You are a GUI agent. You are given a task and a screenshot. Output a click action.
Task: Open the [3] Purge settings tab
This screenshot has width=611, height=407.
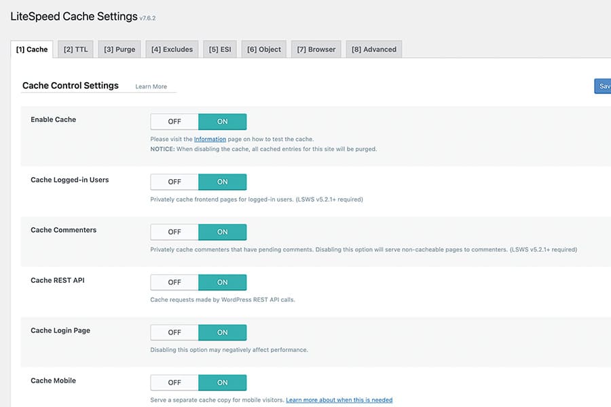click(x=119, y=49)
